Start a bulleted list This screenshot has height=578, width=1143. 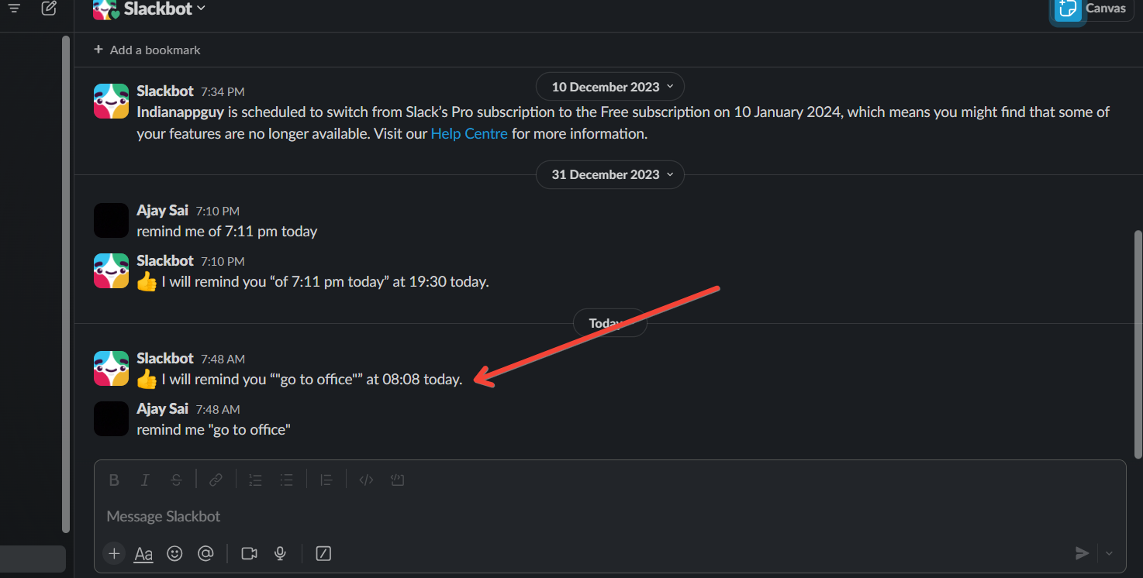(x=286, y=480)
